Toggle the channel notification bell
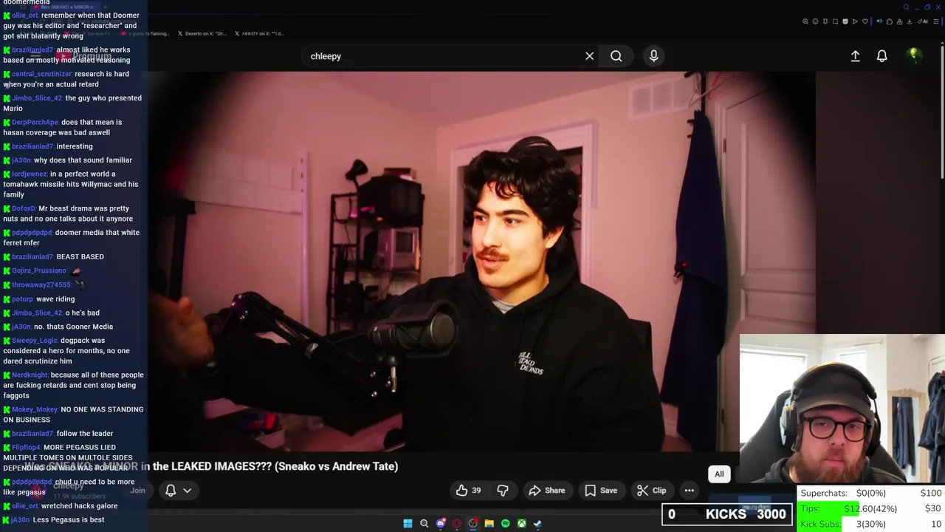The height and width of the screenshot is (532, 945). (171, 491)
